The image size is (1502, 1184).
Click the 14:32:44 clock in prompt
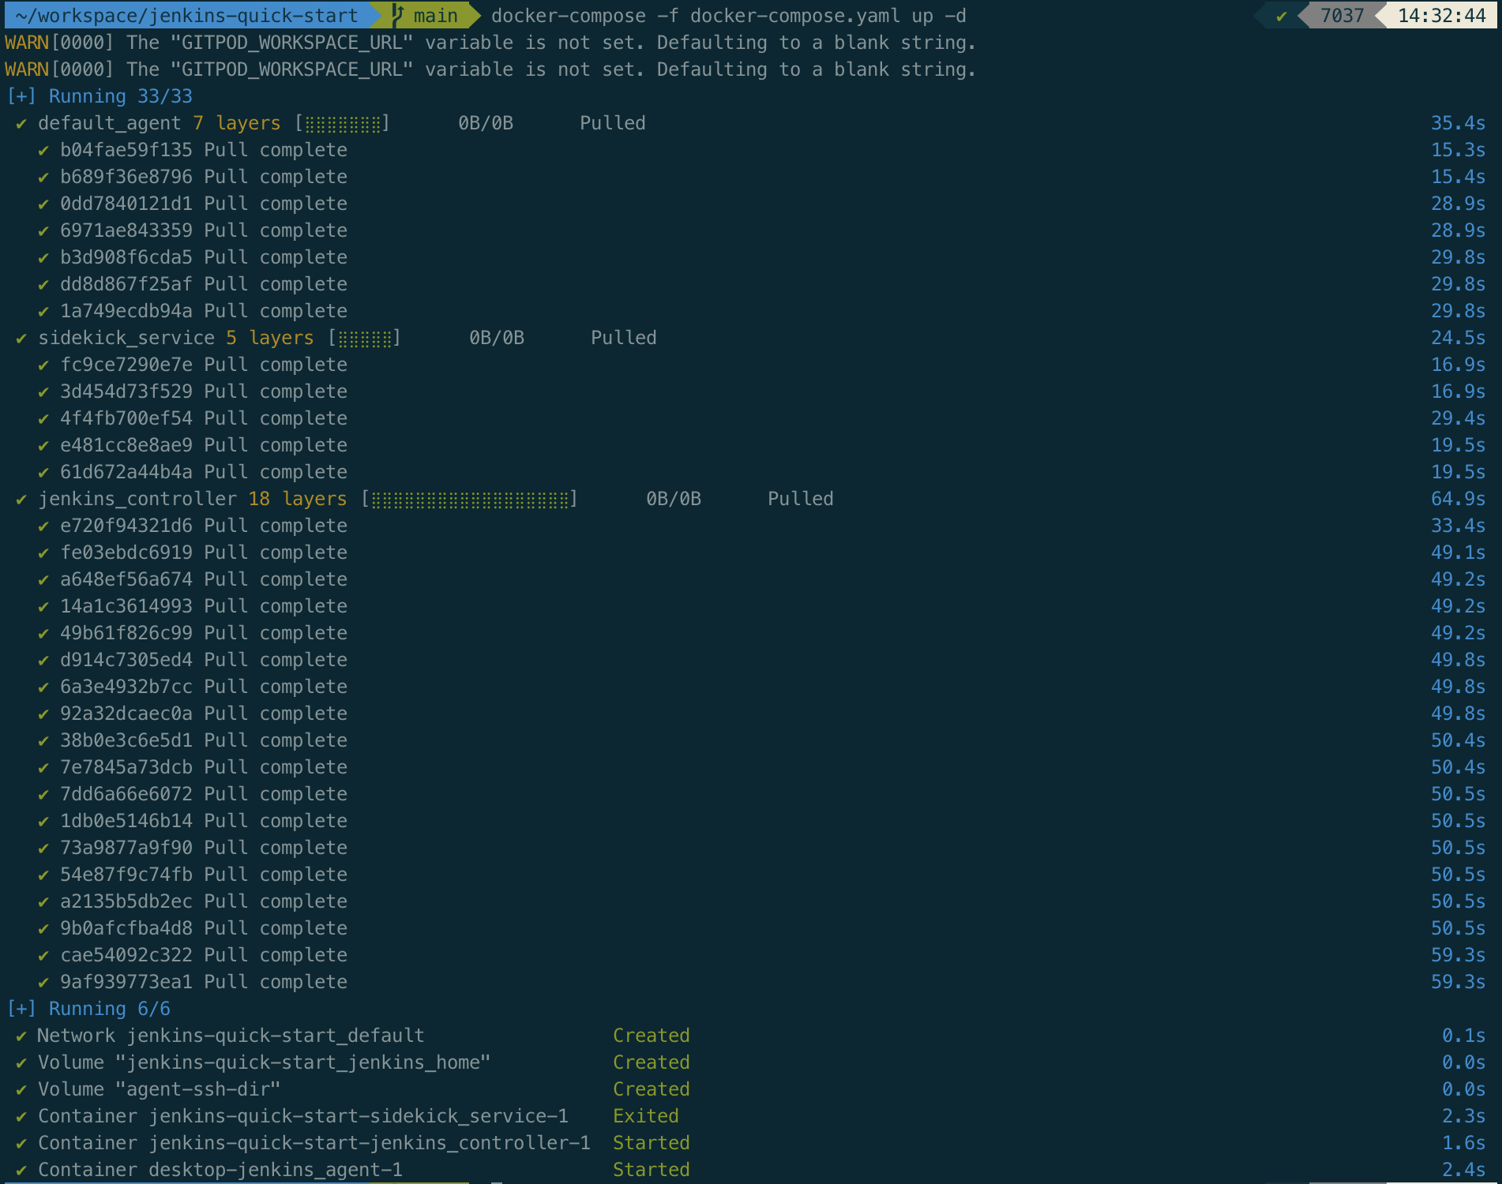tap(1441, 16)
